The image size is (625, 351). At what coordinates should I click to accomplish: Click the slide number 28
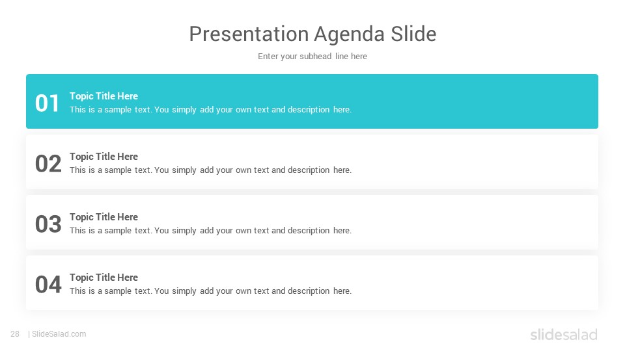pyautogui.click(x=15, y=334)
